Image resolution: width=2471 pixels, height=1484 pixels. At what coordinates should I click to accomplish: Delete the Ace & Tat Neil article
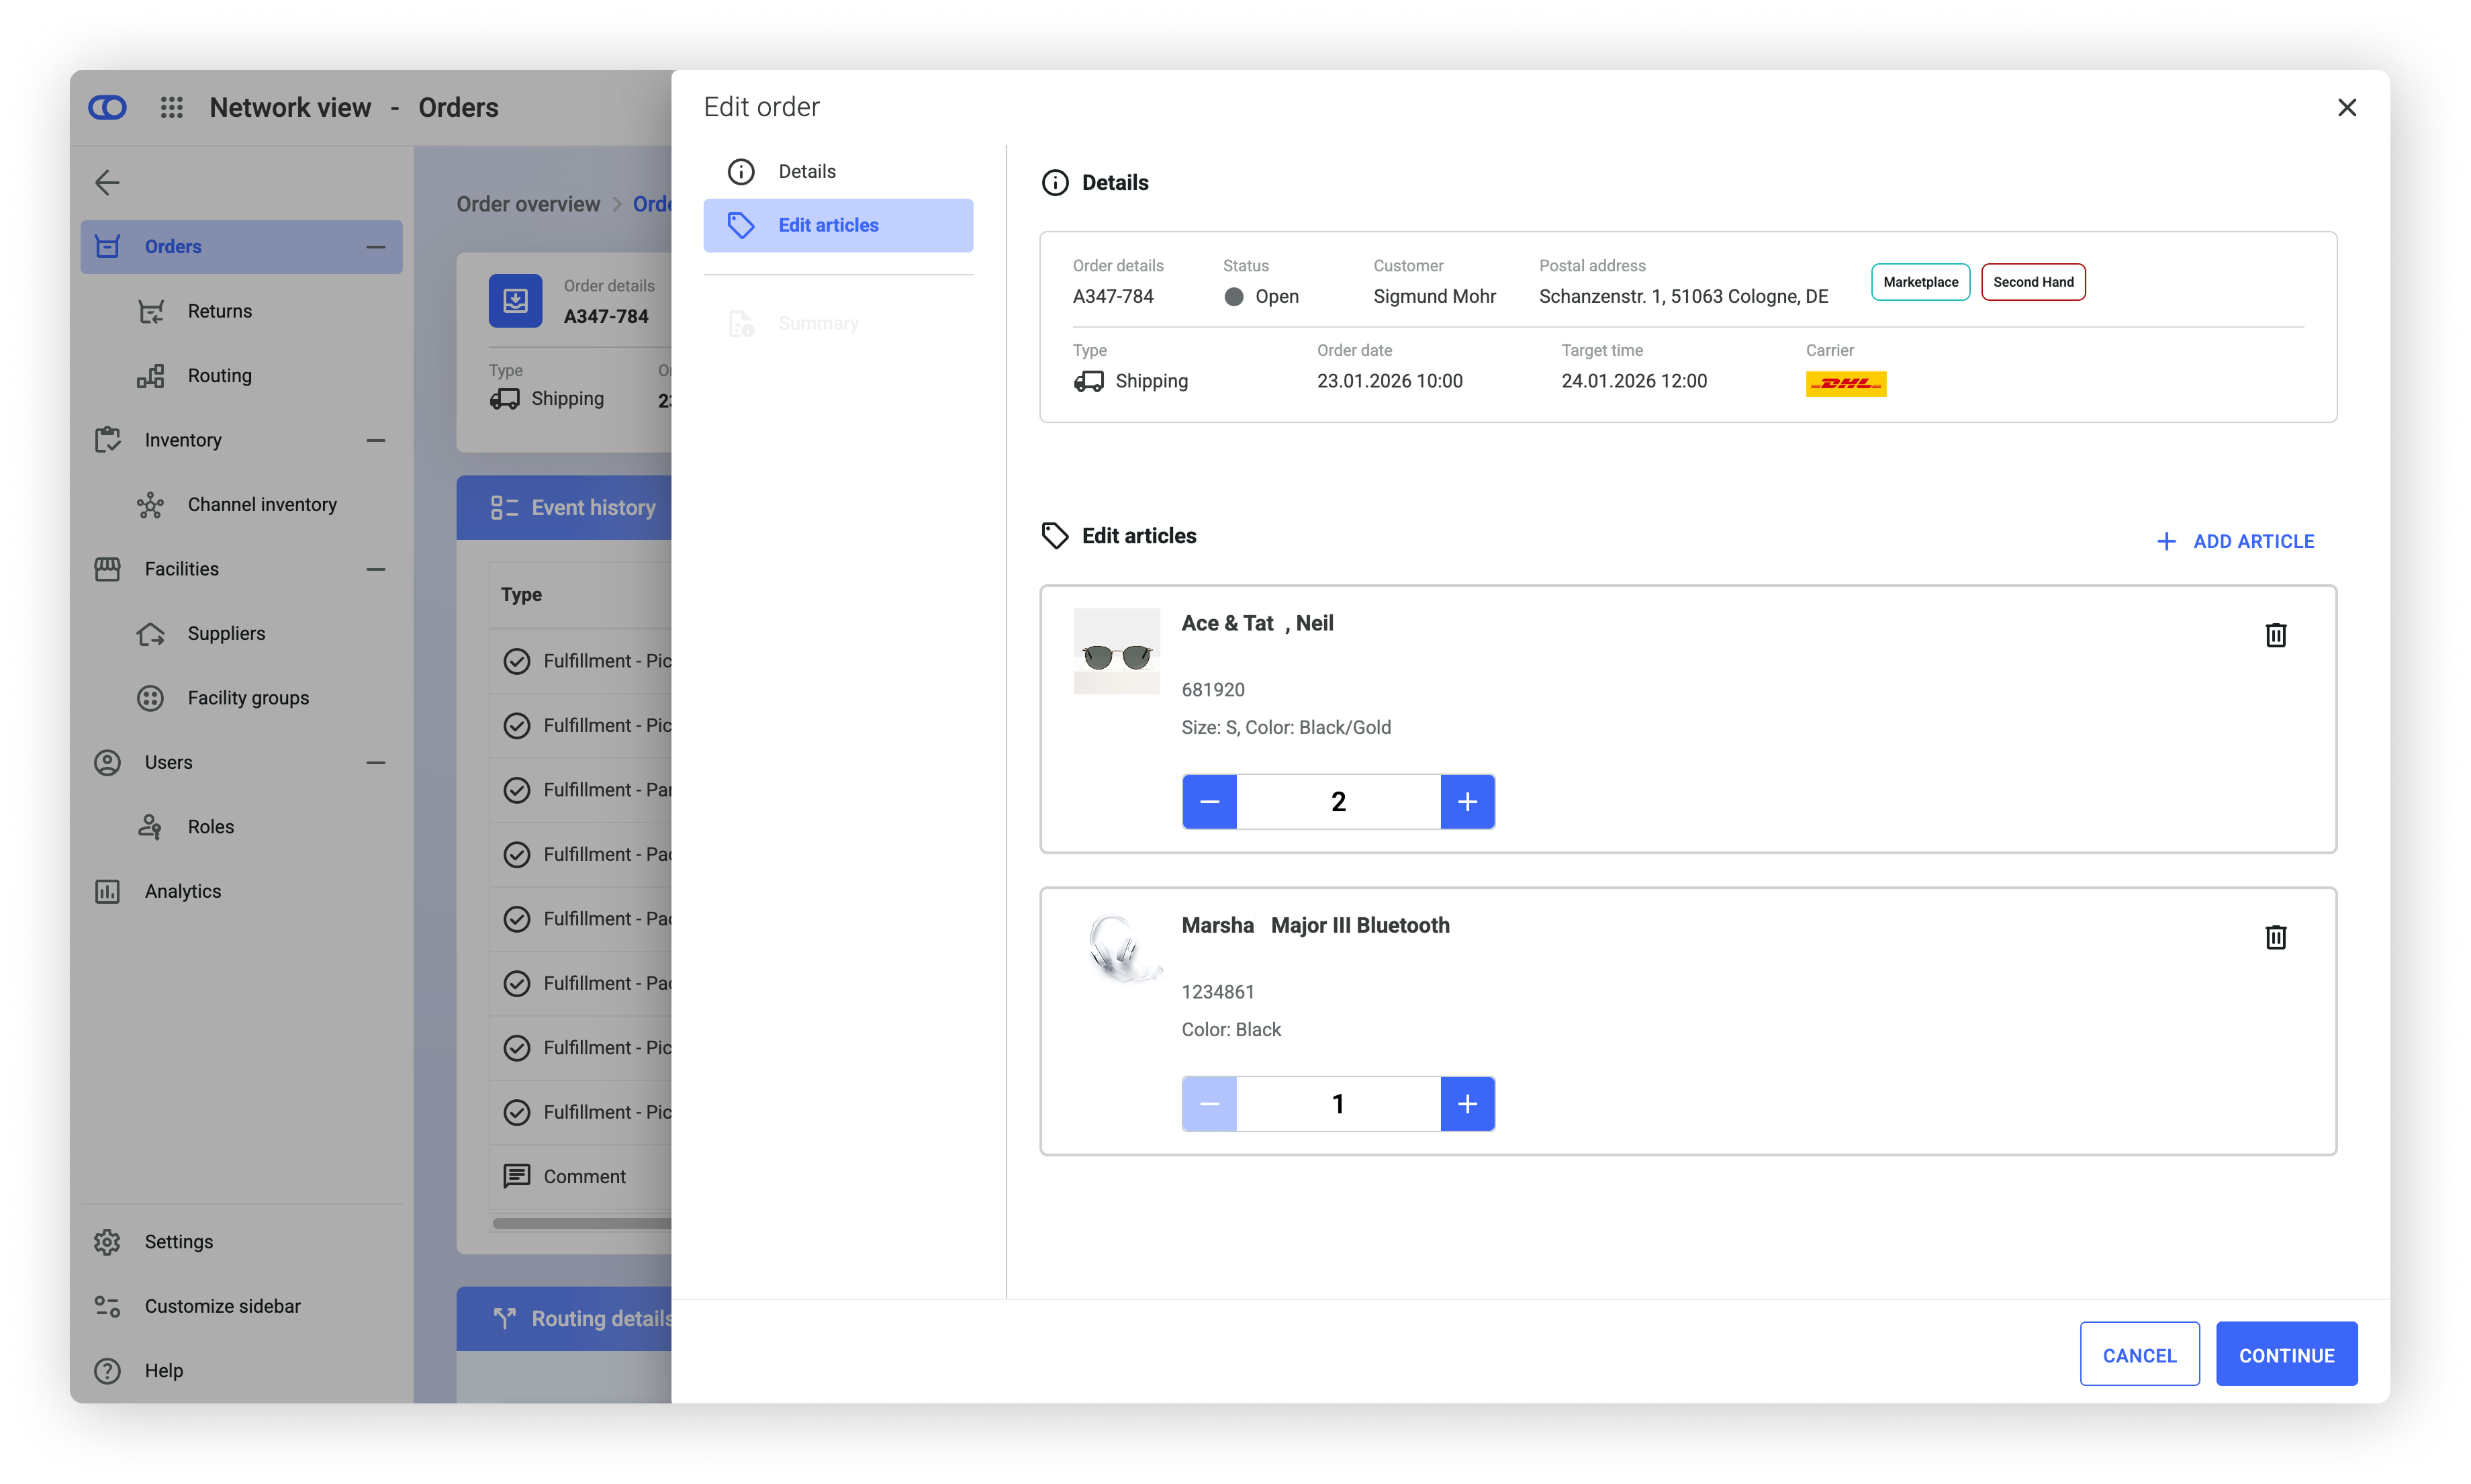coord(2275,635)
